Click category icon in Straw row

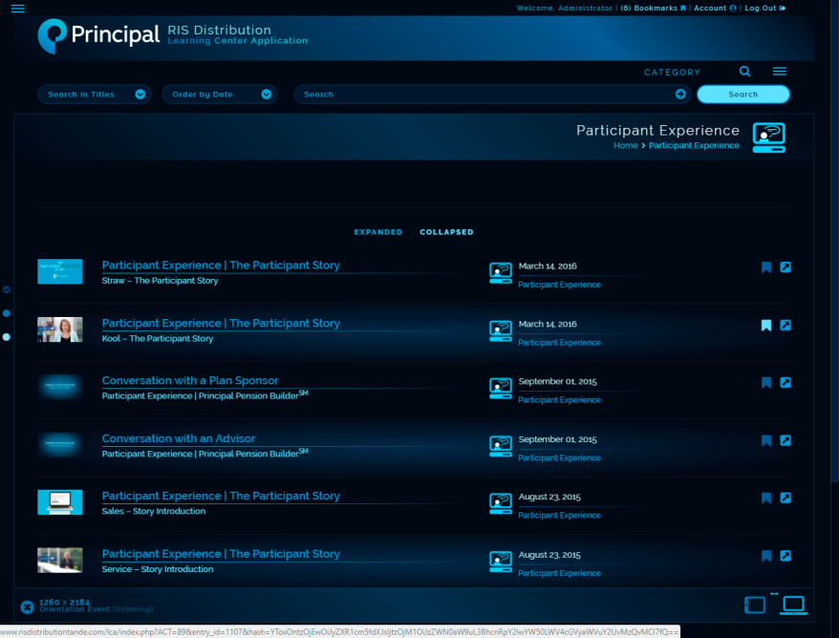501,273
